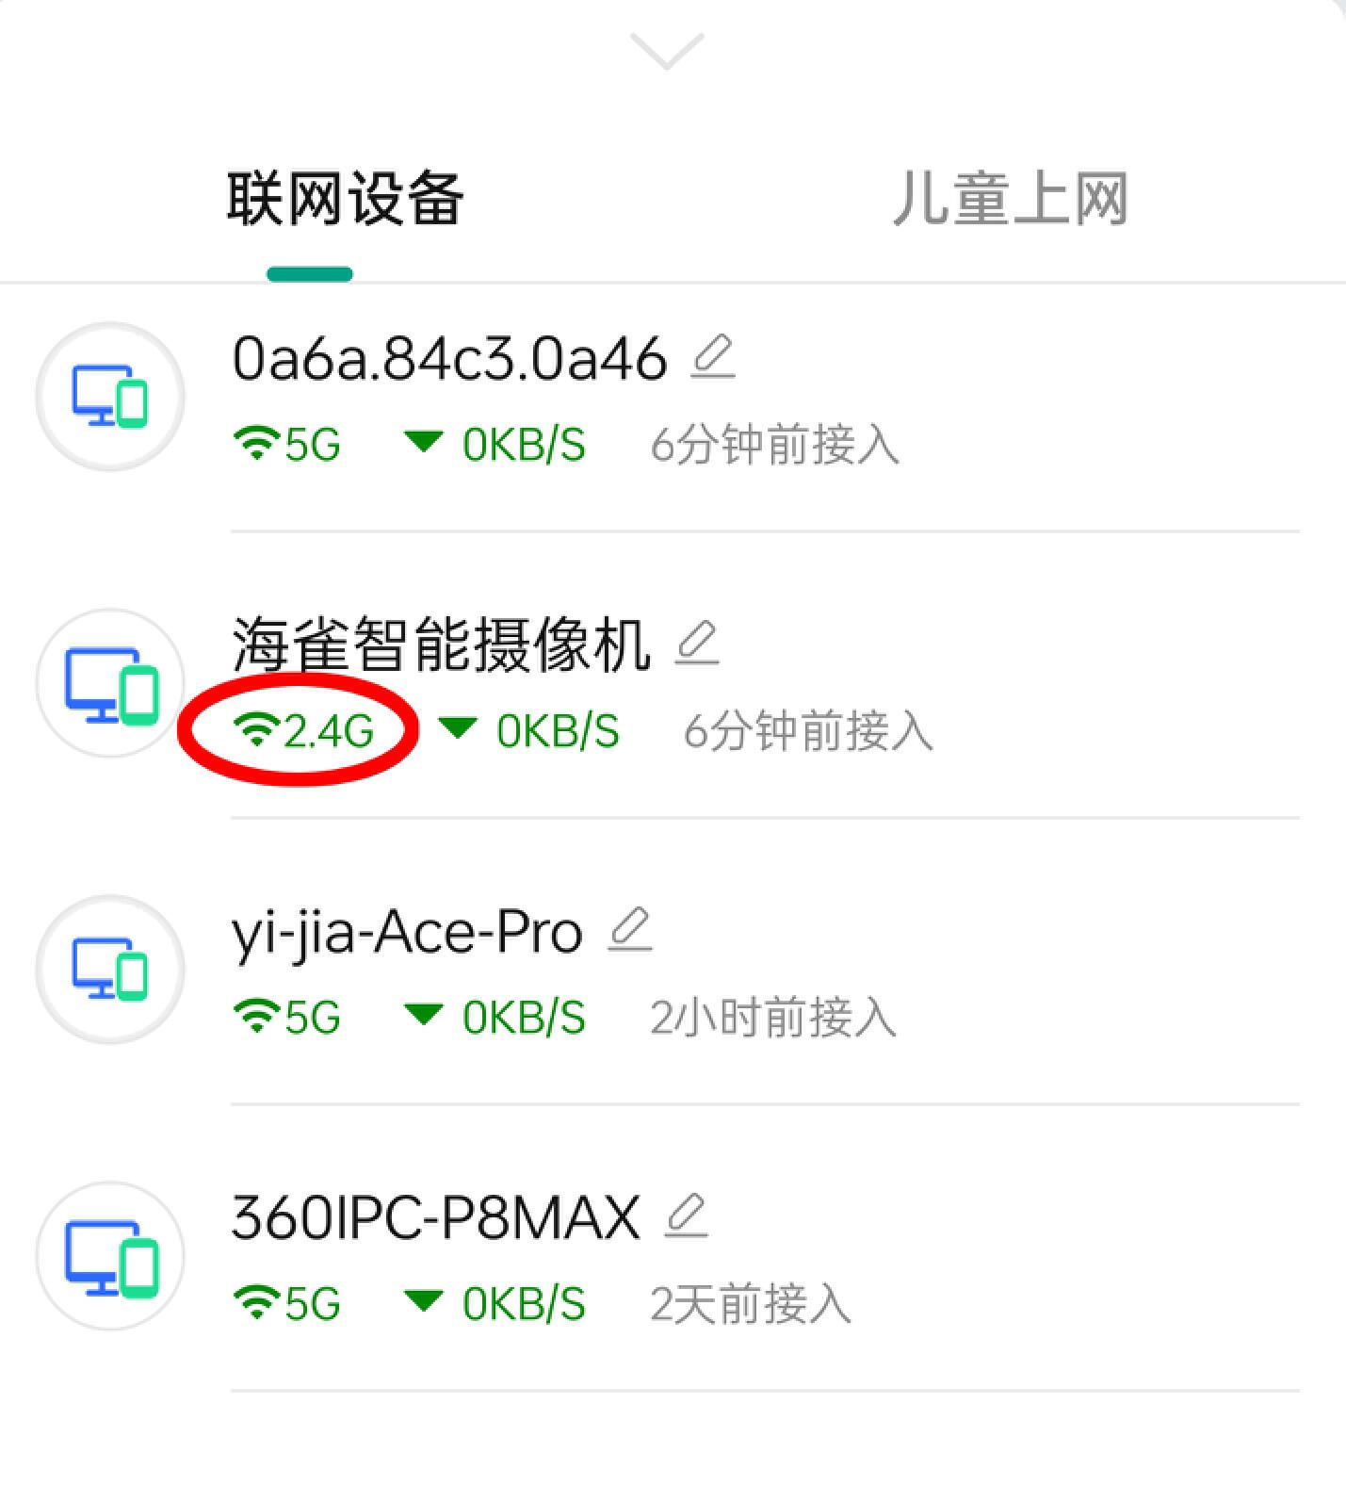Open device icon for 0a6a.84c3.0a46
1346x1485 pixels.
[110, 397]
